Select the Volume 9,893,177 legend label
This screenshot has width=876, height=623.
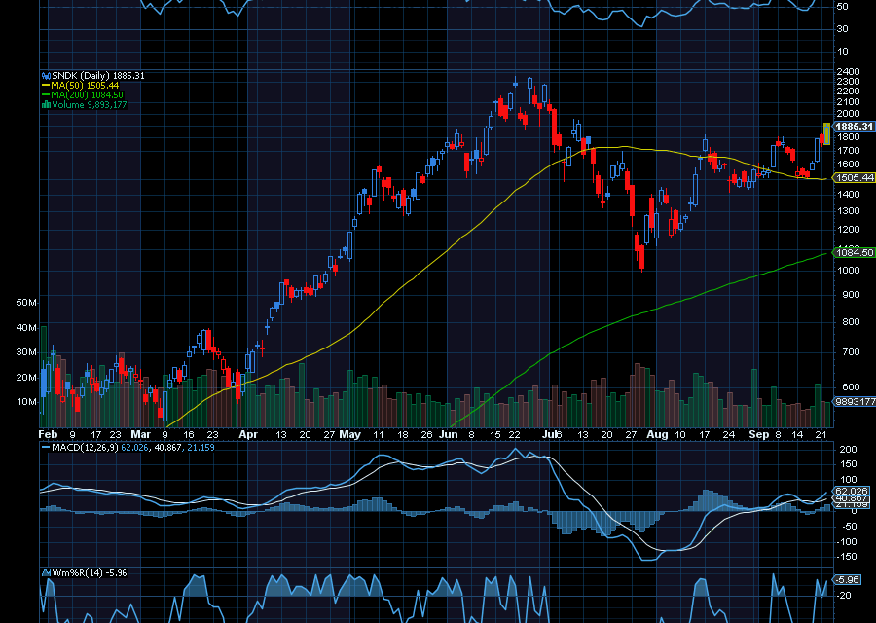(x=90, y=104)
